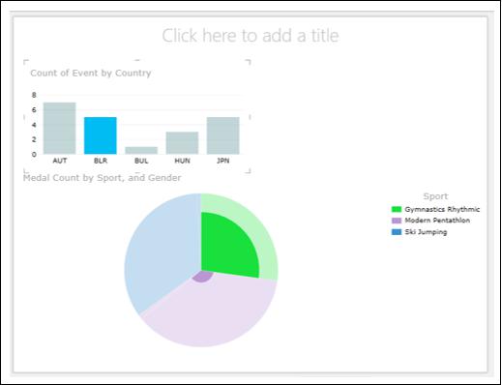Viewport: 502px width, 385px height.
Task: Click the blue Ski Jumping legend swatch
Action: [x=397, y=232]
